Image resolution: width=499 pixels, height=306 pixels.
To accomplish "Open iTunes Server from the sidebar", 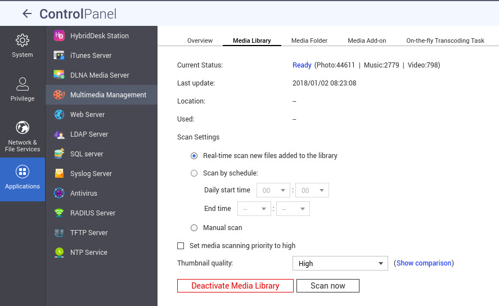I will [91, 55].
